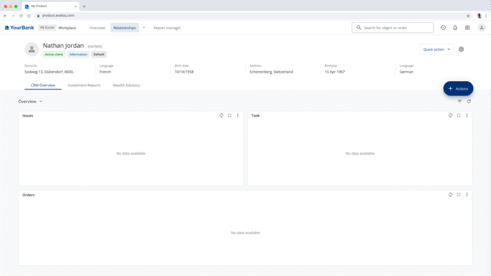Expand the Task widget to fullscreen

click(458, 116)
